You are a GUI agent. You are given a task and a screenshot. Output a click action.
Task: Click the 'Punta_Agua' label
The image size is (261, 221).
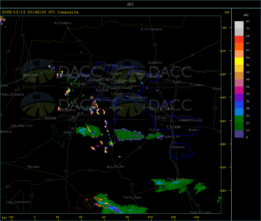click(x=132, y=197)
